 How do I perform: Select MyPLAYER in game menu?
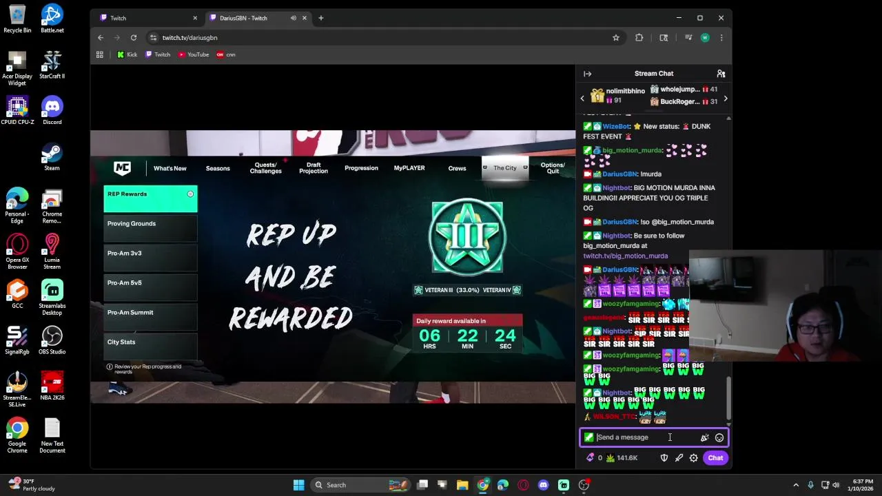(409, 168)
